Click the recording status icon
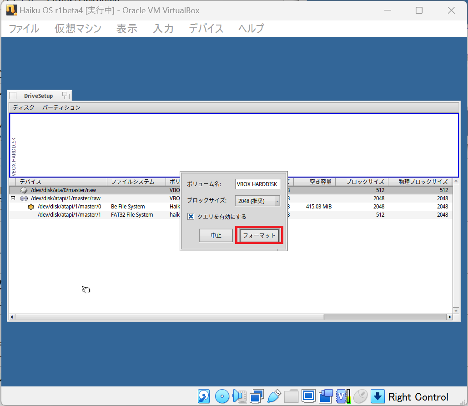The width and height of the screenshot is (468, 406). click(326, 396)
